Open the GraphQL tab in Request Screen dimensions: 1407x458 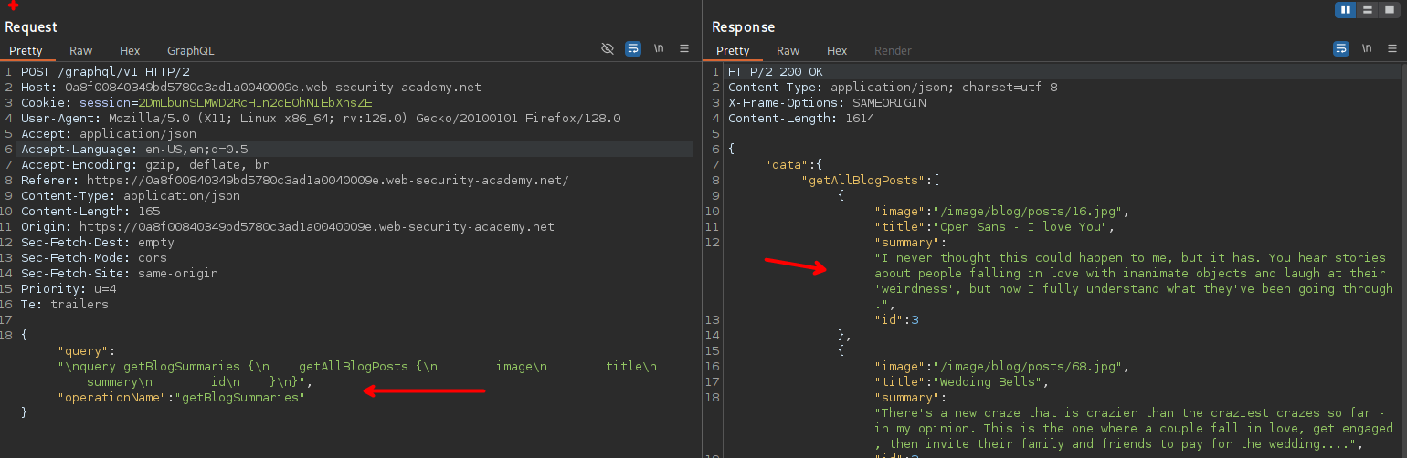pos(190,51)
